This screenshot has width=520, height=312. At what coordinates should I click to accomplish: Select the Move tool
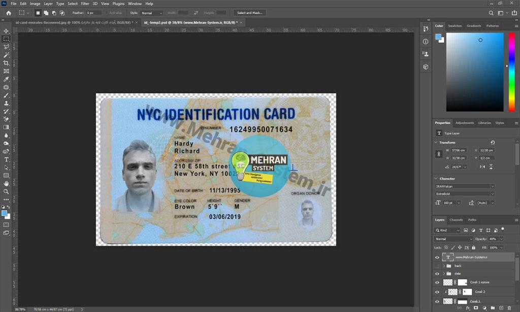coord(6,30)
